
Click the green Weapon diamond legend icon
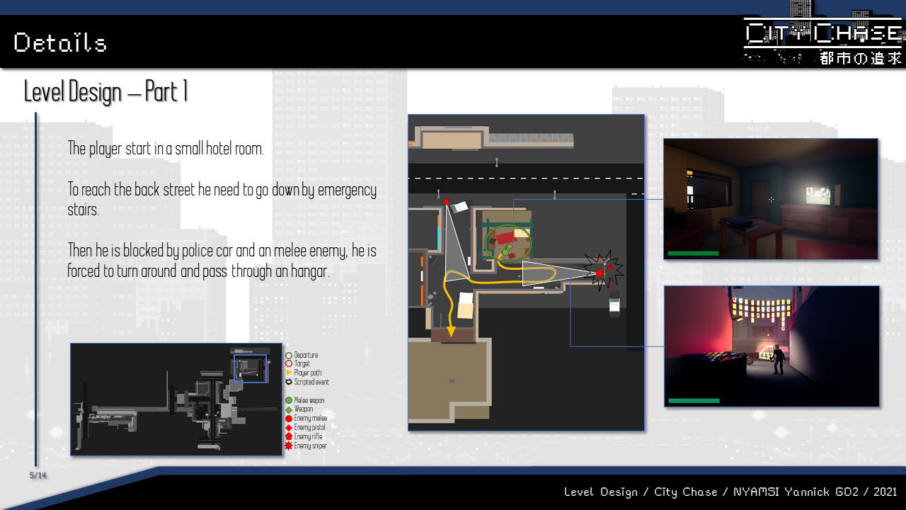click(x=289, y=409)
